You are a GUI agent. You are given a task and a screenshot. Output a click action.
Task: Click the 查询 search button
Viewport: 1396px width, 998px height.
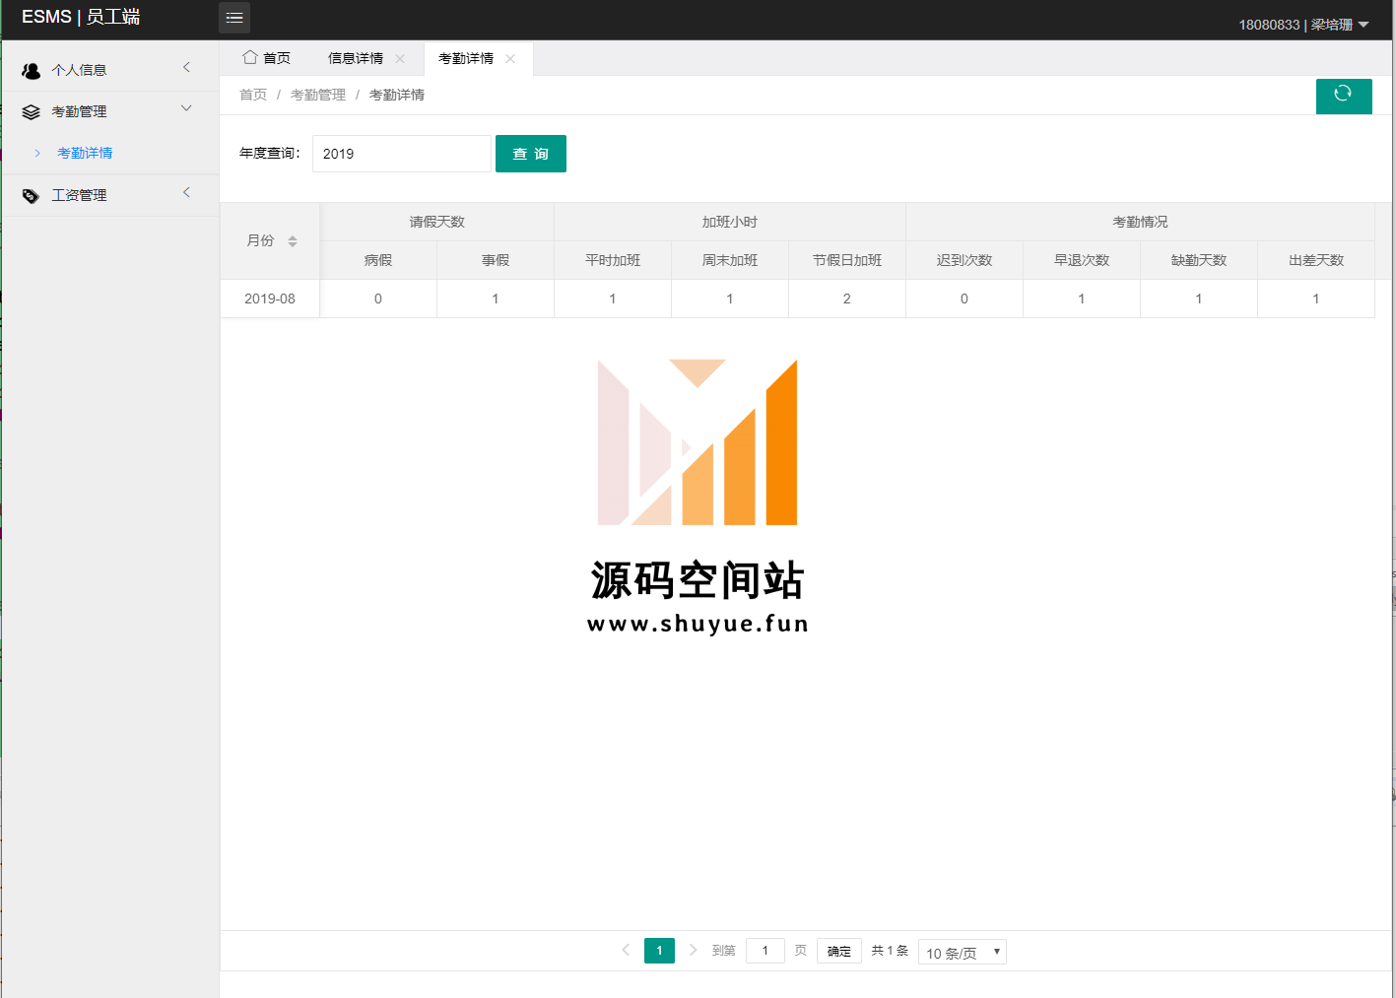coord(531,154)
